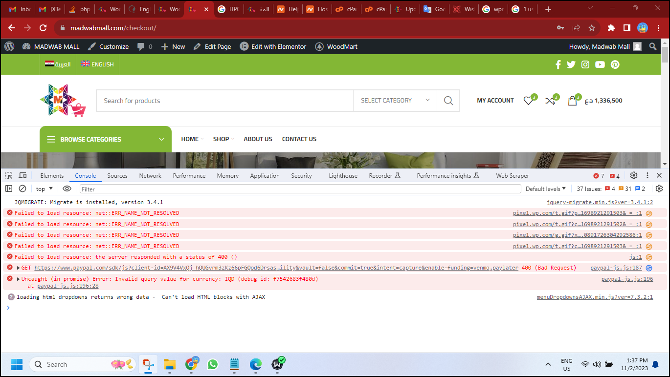
Task: Open the top JavaScript context dropdown
Action: (45, 189)
